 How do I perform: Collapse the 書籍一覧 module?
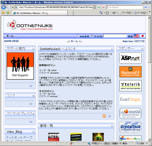[112, 126]
